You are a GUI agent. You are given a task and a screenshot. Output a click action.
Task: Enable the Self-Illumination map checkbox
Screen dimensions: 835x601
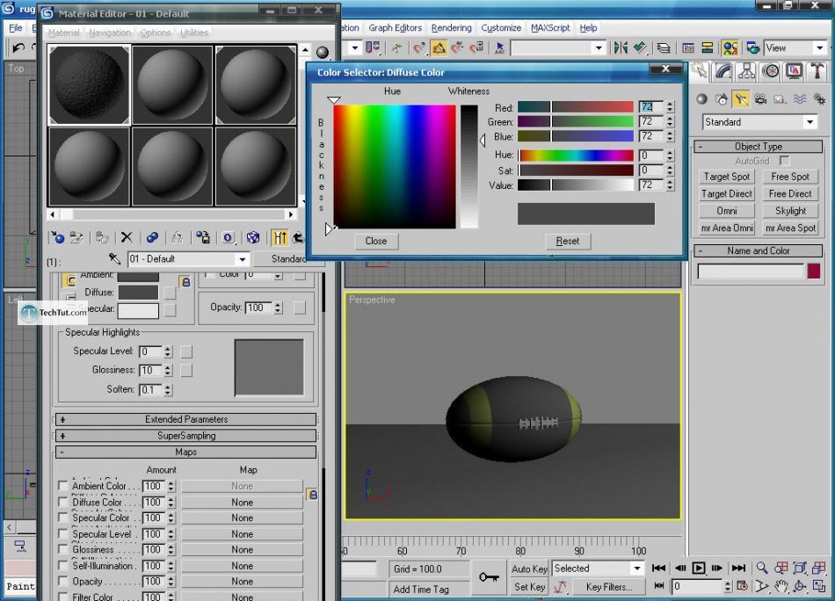62,565
